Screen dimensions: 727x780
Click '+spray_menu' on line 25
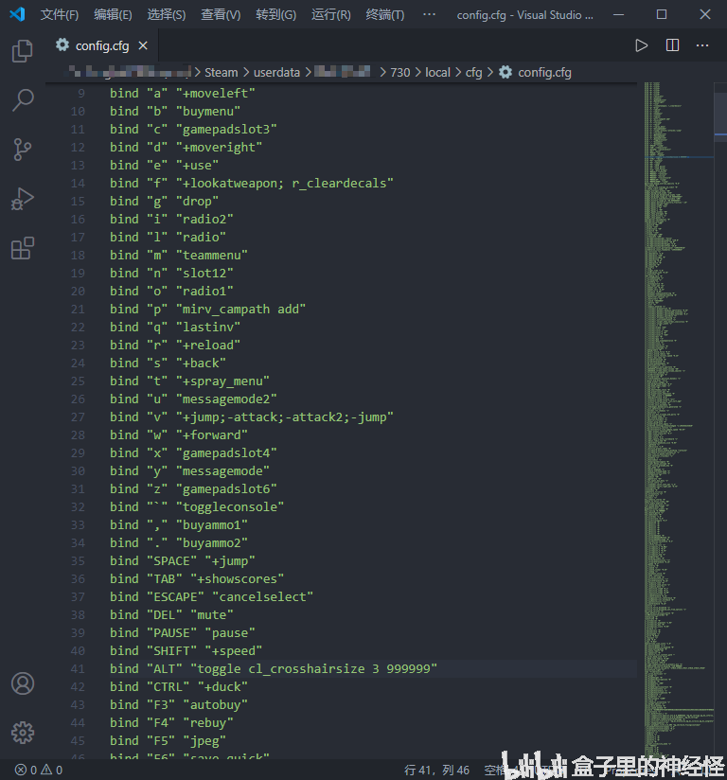[222, 381]
